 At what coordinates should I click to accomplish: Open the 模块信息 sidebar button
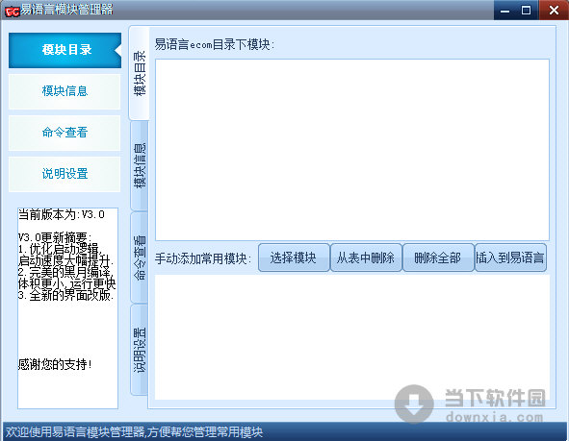click(x=65, y=91)
